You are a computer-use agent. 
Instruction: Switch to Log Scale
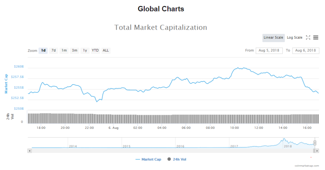(x=295, y=38)
